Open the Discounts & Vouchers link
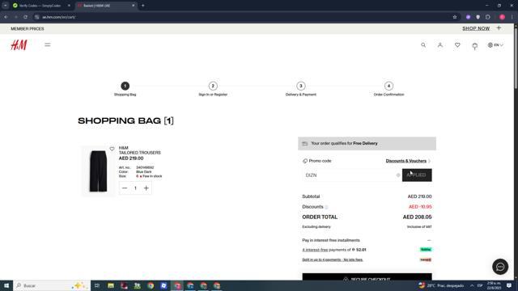The image size is (518, 291). [406, 161]
